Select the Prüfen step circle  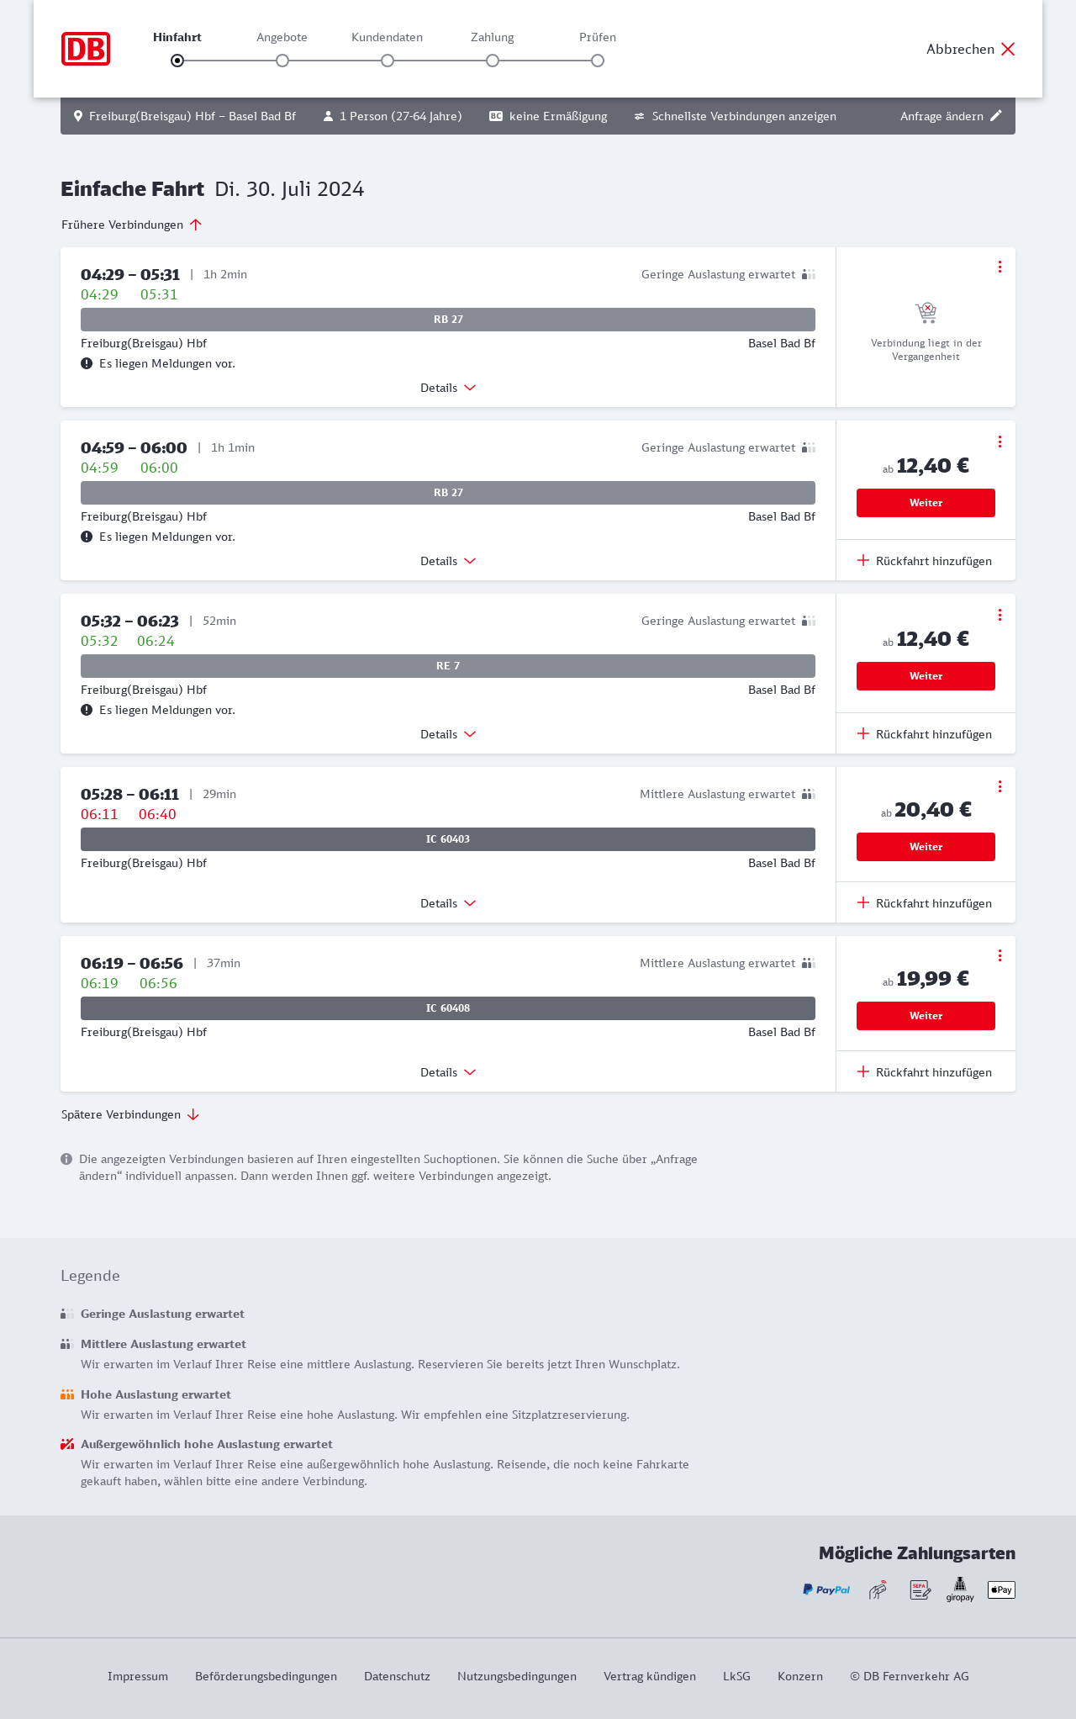tap(598, 61)
